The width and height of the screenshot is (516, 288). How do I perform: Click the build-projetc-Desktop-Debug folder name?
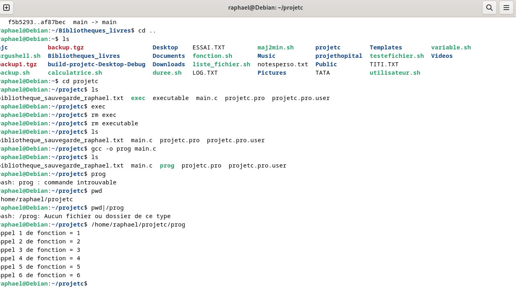96,64
